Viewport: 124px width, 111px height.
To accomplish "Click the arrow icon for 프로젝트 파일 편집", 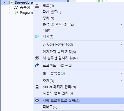I will 37,65.
